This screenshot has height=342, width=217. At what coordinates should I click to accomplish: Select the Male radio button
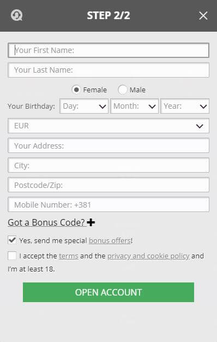(x=122, y=90)
